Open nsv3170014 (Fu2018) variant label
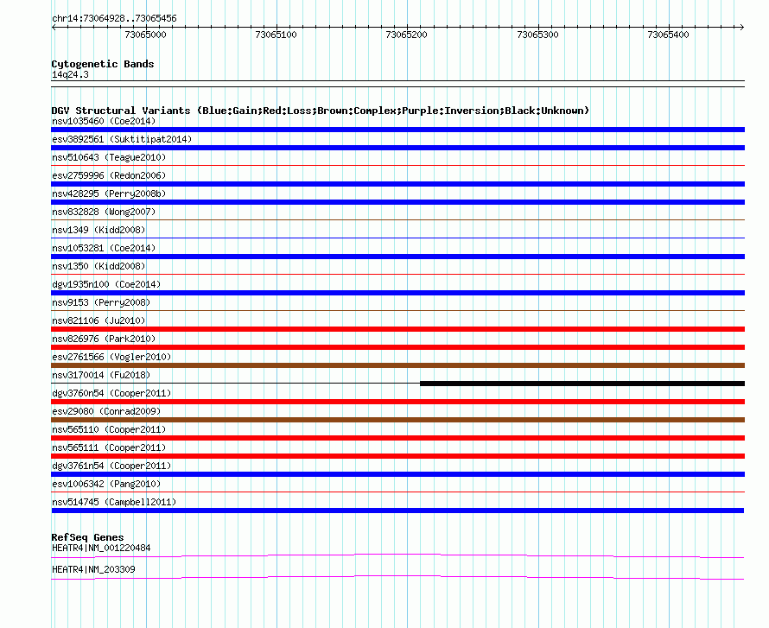769x628 pixels. click(101, 375)
